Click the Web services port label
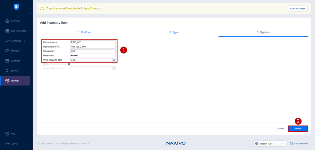This screenshot has width=315, height=150. [x=53, y=60]
